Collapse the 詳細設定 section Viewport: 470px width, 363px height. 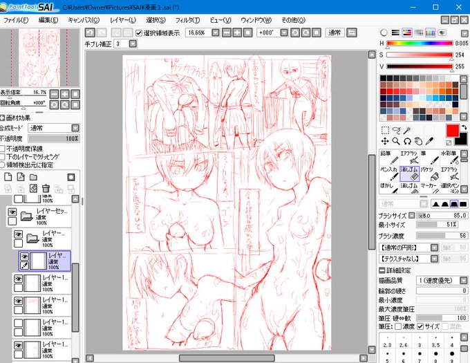(x=382, y=270)
